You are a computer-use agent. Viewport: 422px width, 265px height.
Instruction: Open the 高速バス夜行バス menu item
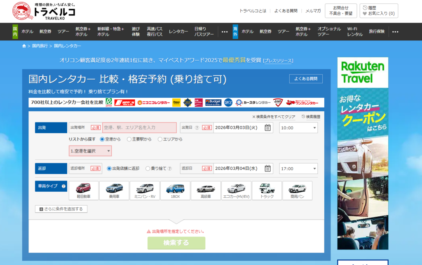click(x=155, y=32)
